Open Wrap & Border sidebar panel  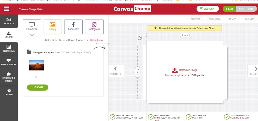point(9,62)
